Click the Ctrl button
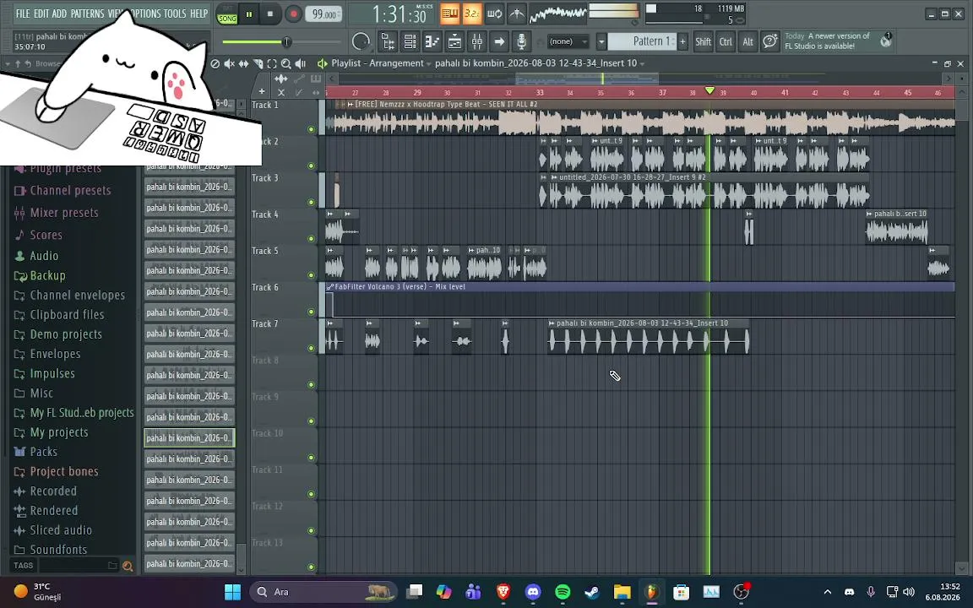This screenshot has width=973, height=608. (726, 41)
